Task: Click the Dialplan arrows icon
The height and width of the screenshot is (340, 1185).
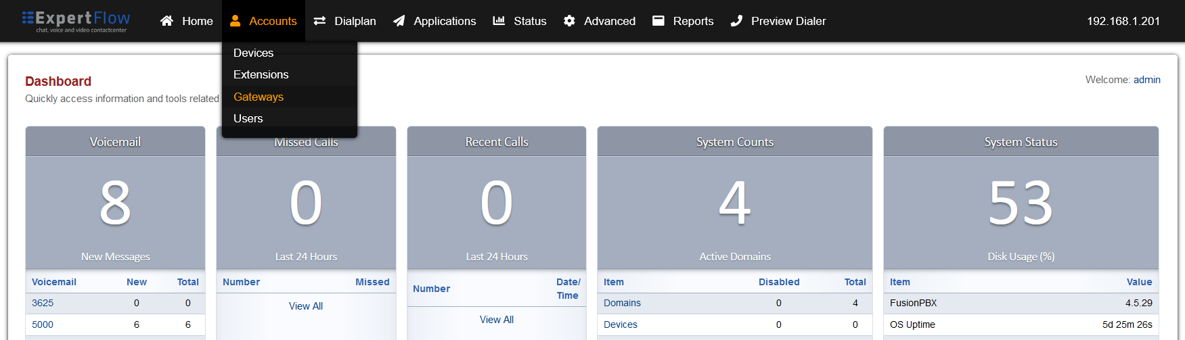Action: click(320, 21)
